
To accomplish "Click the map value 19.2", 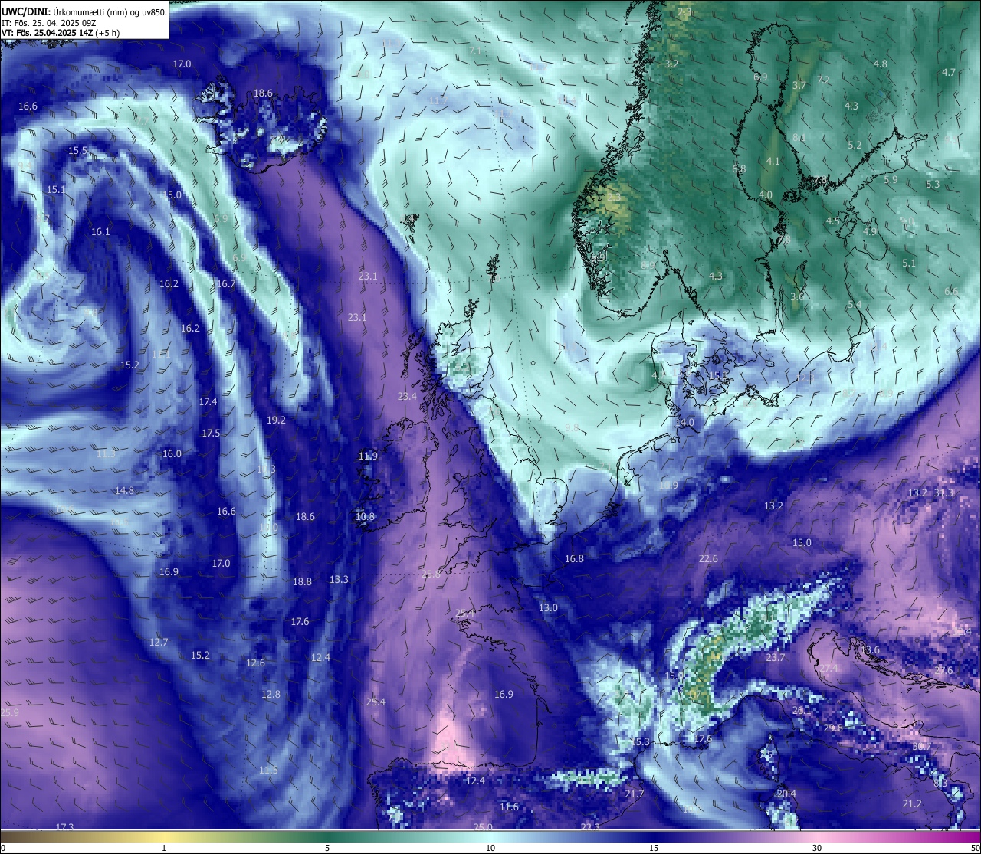I will click(276, 420).
